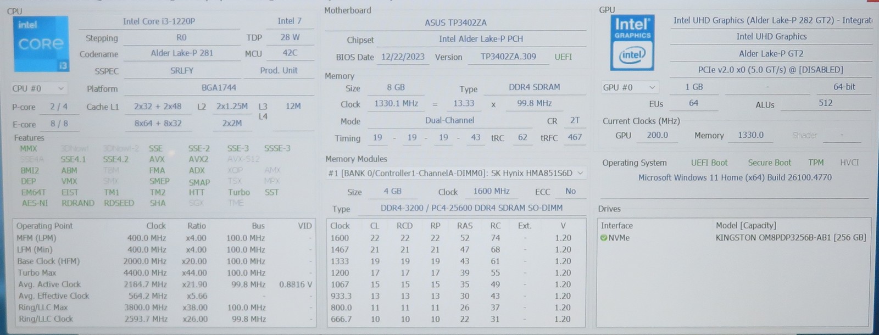
Task: Open the GPU #0 selector dropdown
Action: coord(630,87)
